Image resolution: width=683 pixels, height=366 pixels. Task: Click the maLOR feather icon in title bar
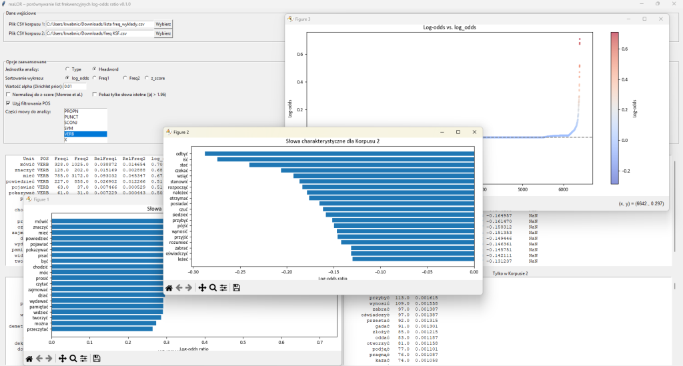click(x=4, y=4)
